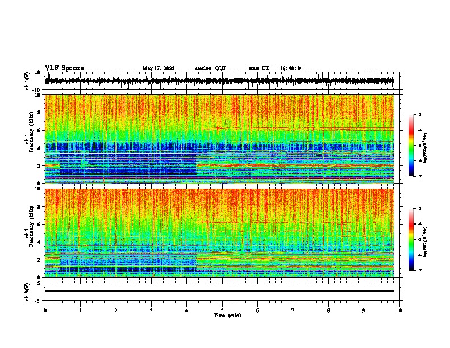Click the ch.2 "Frequency (kHz)" axis label
Image resolution: width=450 pixels, height=348 pixels.
31,226
